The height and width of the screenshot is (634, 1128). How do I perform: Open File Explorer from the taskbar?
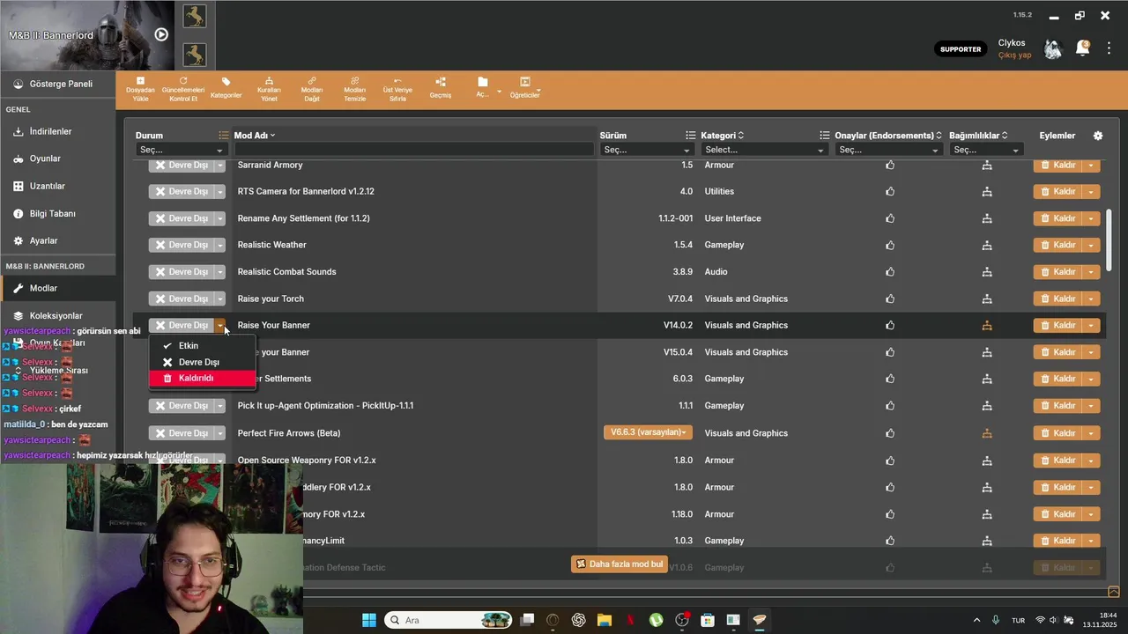[x=605, y=620]
